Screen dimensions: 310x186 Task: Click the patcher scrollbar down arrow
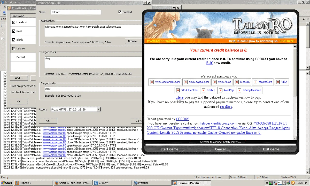295,138
